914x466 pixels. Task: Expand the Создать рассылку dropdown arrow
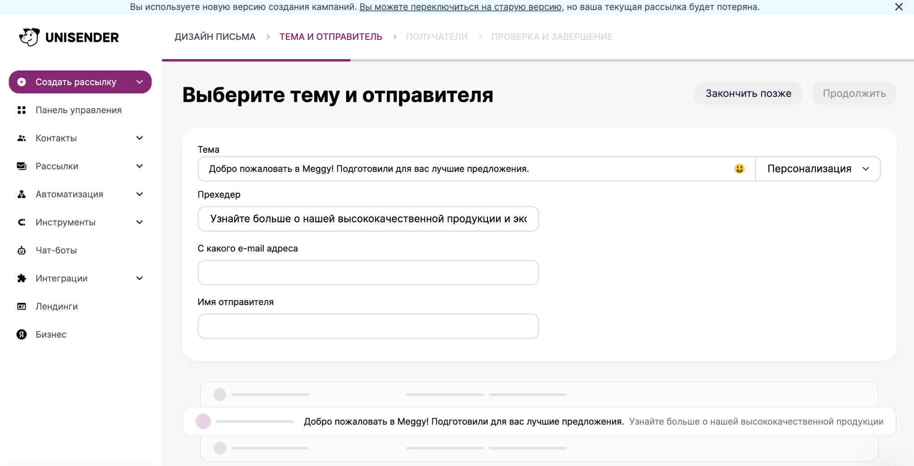click(x=140, y=82)
